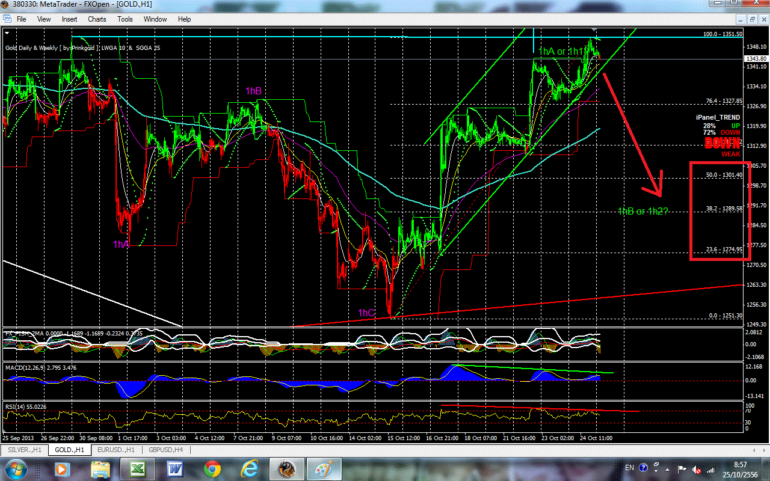This screenshot has width=770, height=481.
Task: Open Internet Explorer from the taskbar
Action: pyautogui.click(x=250, y=468)
